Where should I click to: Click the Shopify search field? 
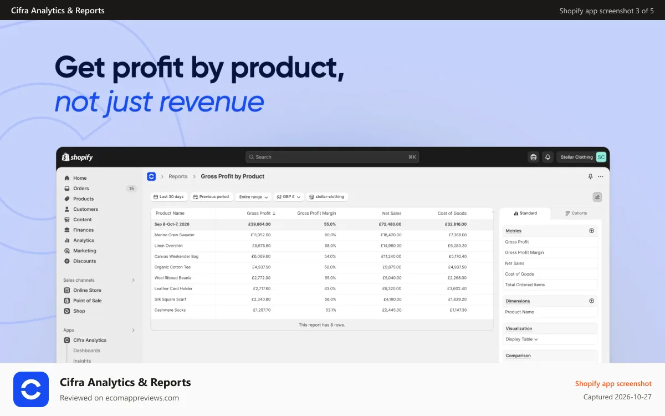coord(332,157)
